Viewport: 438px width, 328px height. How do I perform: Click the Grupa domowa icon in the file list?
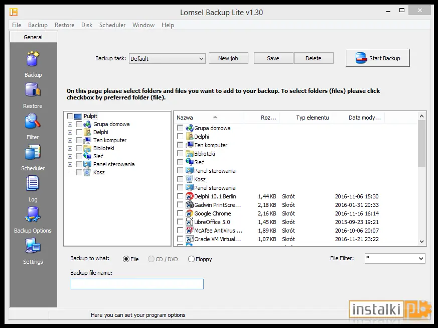point(190,128)
